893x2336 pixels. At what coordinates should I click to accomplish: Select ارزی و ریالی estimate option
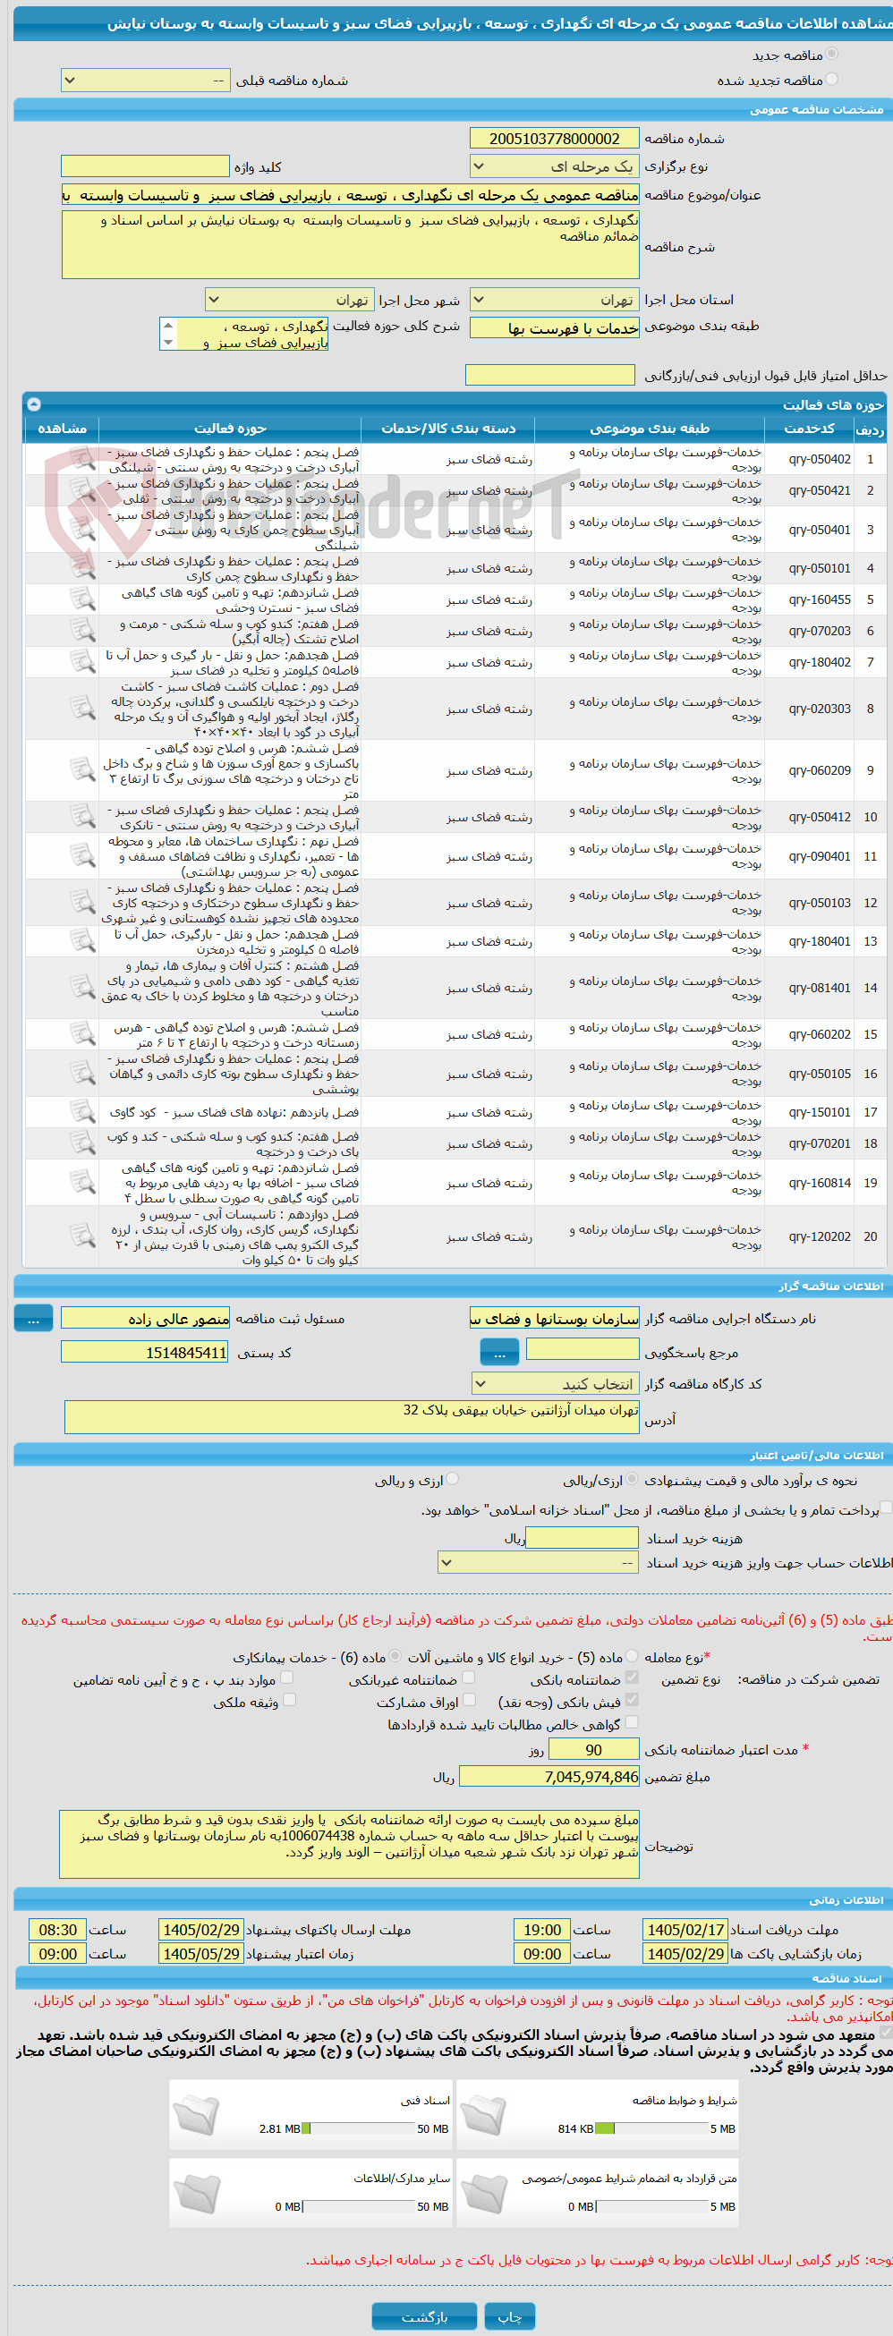453,1479
